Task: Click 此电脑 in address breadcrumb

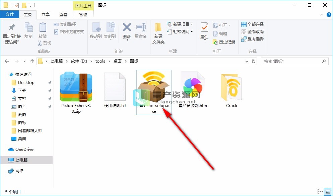Action: click(57, 61)
